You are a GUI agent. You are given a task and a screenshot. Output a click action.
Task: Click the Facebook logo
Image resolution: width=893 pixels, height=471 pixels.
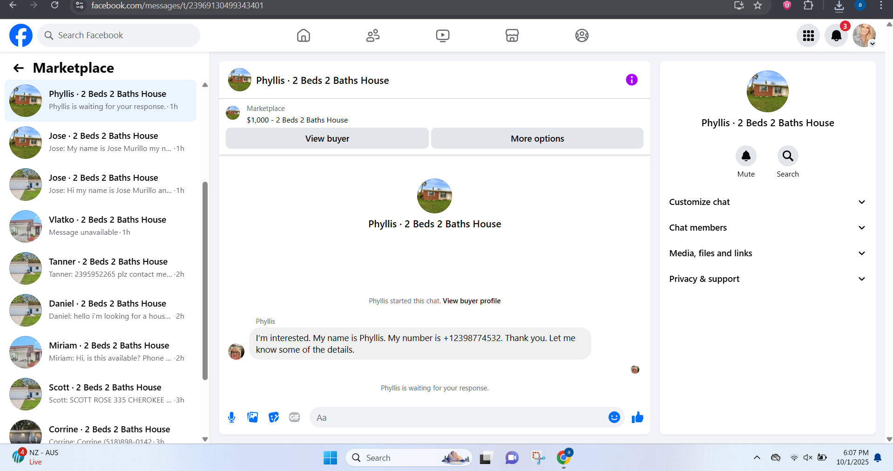[x=21, y=35]
